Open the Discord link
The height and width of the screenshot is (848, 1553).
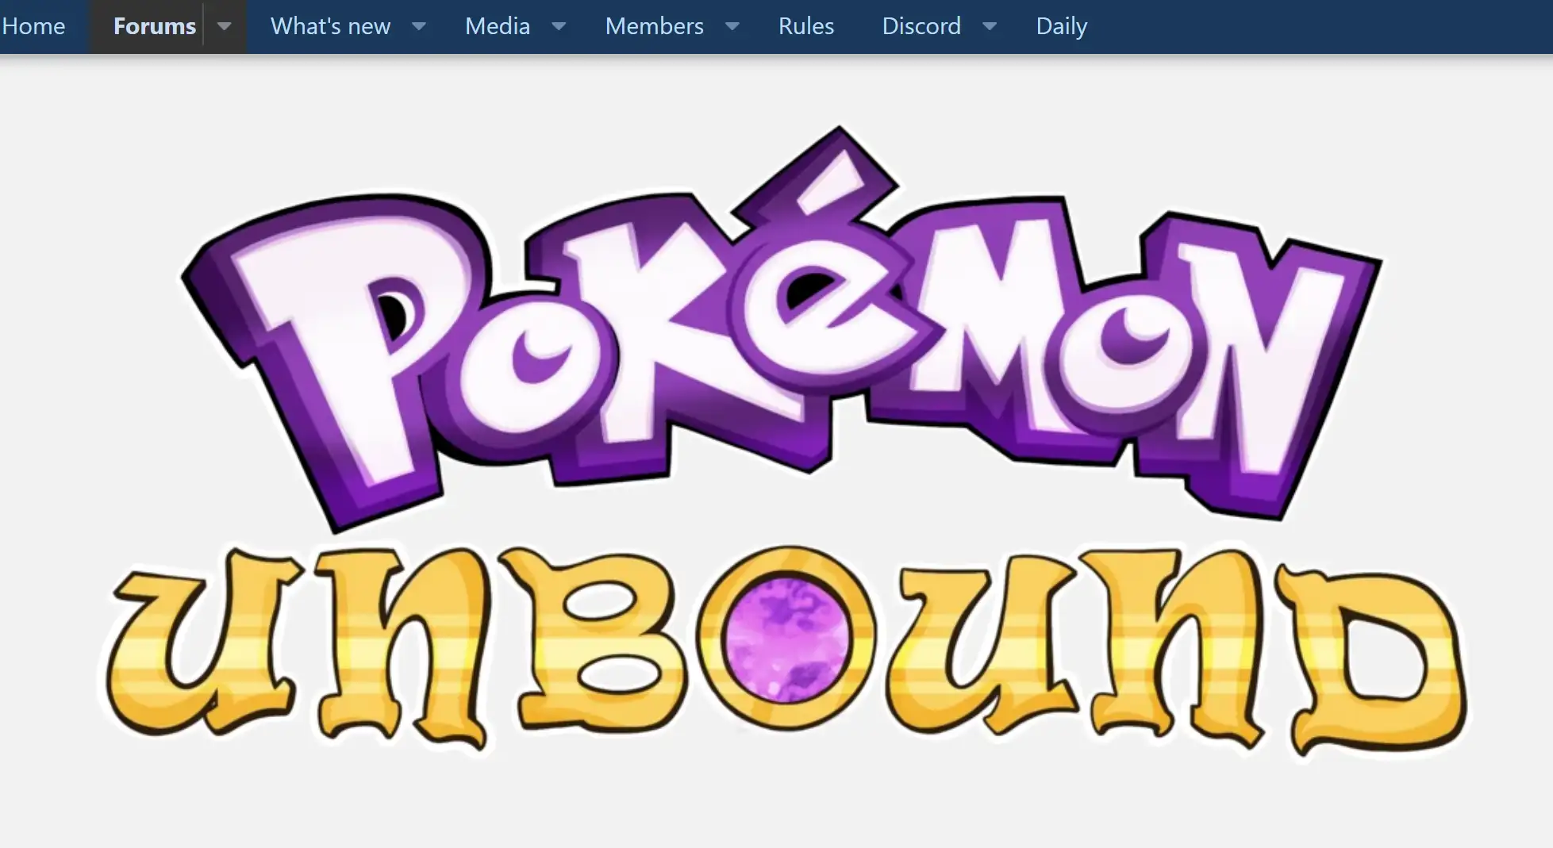[921, 26]
